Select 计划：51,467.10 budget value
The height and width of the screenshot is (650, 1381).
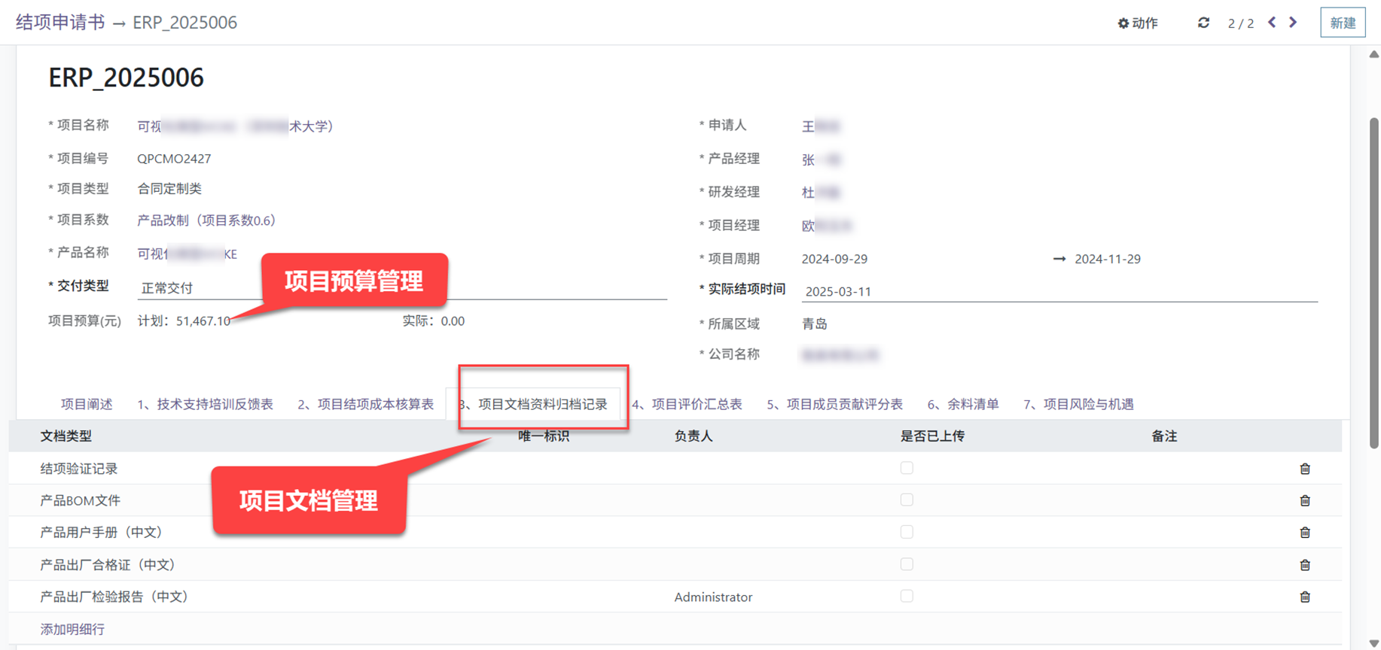(184, 321)
